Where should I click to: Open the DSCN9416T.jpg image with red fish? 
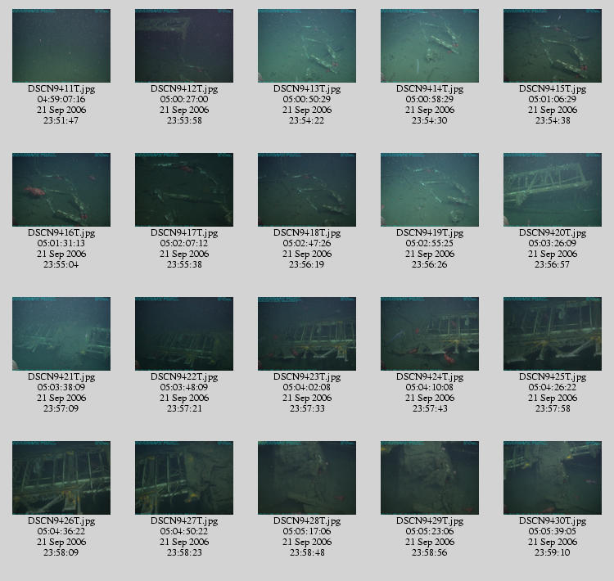coord(61,190)
